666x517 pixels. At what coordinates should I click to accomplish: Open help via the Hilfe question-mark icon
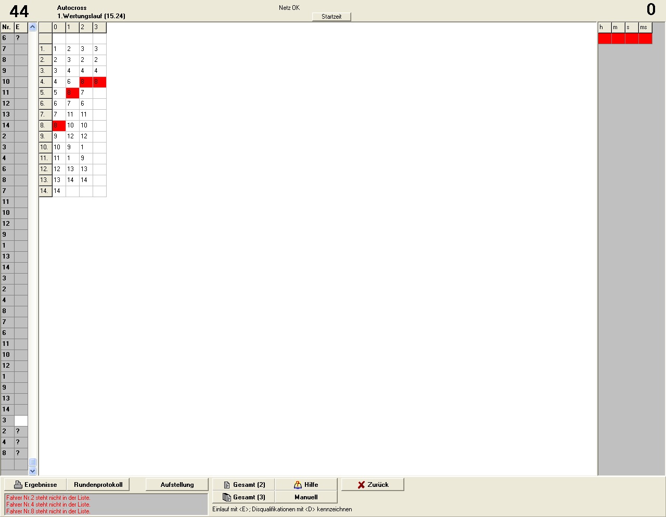[x=298, y=485]
